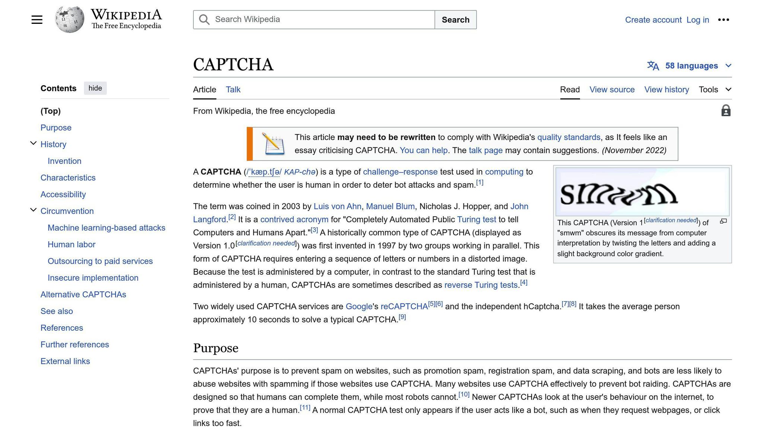Viewport: 763px width, 429px height.
Task: Open the hamburger main menu
Action: (37, 20)
